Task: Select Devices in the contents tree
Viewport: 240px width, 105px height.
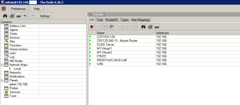Action: [14, 38]
